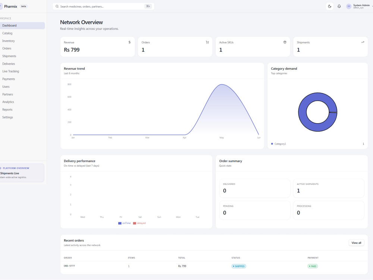Open order ORD-5777
The image size is (373, 280).
(69, 266)
